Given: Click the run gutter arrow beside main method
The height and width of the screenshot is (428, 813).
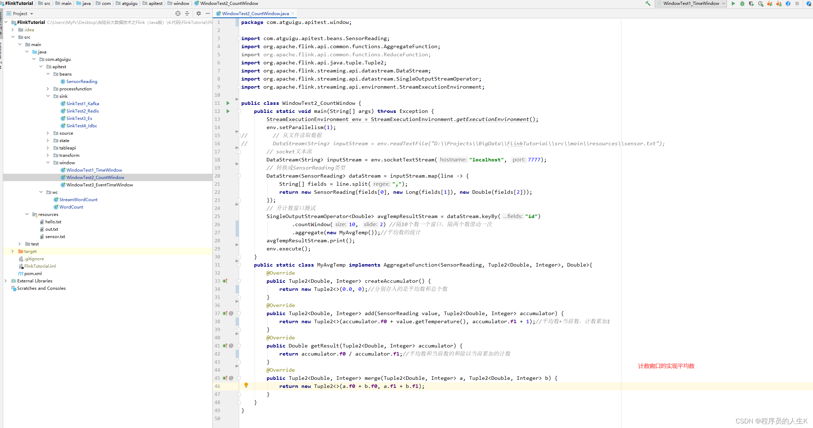Looking at the screenshot, I should pos(228,111).
